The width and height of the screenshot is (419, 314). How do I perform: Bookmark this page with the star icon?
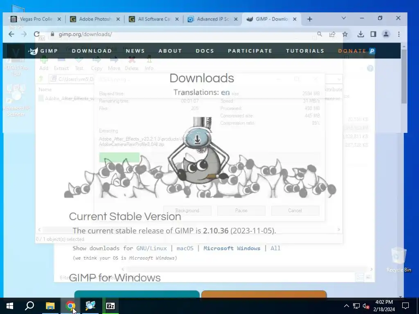pyautogui.click(x=345, y=34)
